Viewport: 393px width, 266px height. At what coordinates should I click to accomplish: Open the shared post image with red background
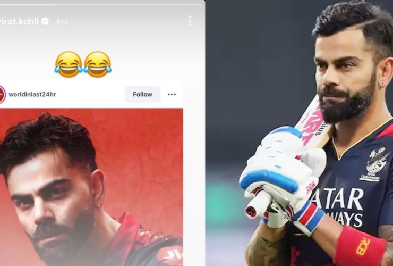click(91, 187)
